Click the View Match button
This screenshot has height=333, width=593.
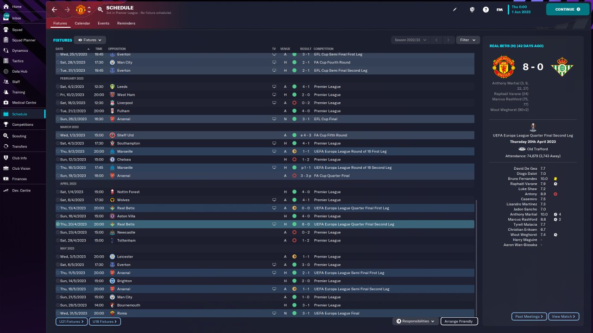point(564,316)
